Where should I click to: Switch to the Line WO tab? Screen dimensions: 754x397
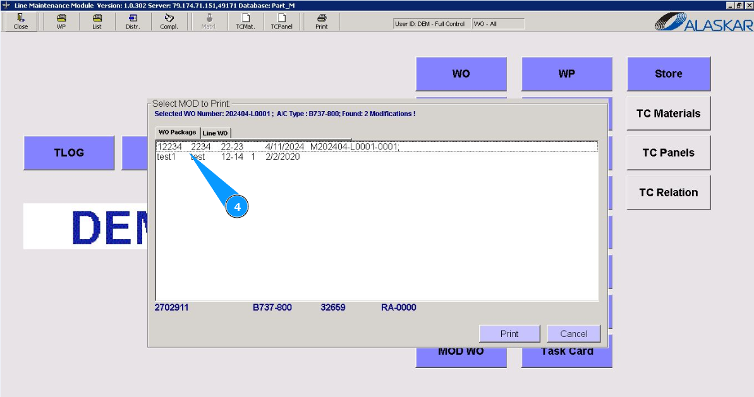coord(215,133)
